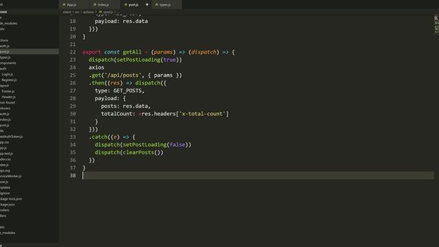Click 'payload: res.data' on line 18
This screenshot has width=439, height=247.
tap(121, 21)
